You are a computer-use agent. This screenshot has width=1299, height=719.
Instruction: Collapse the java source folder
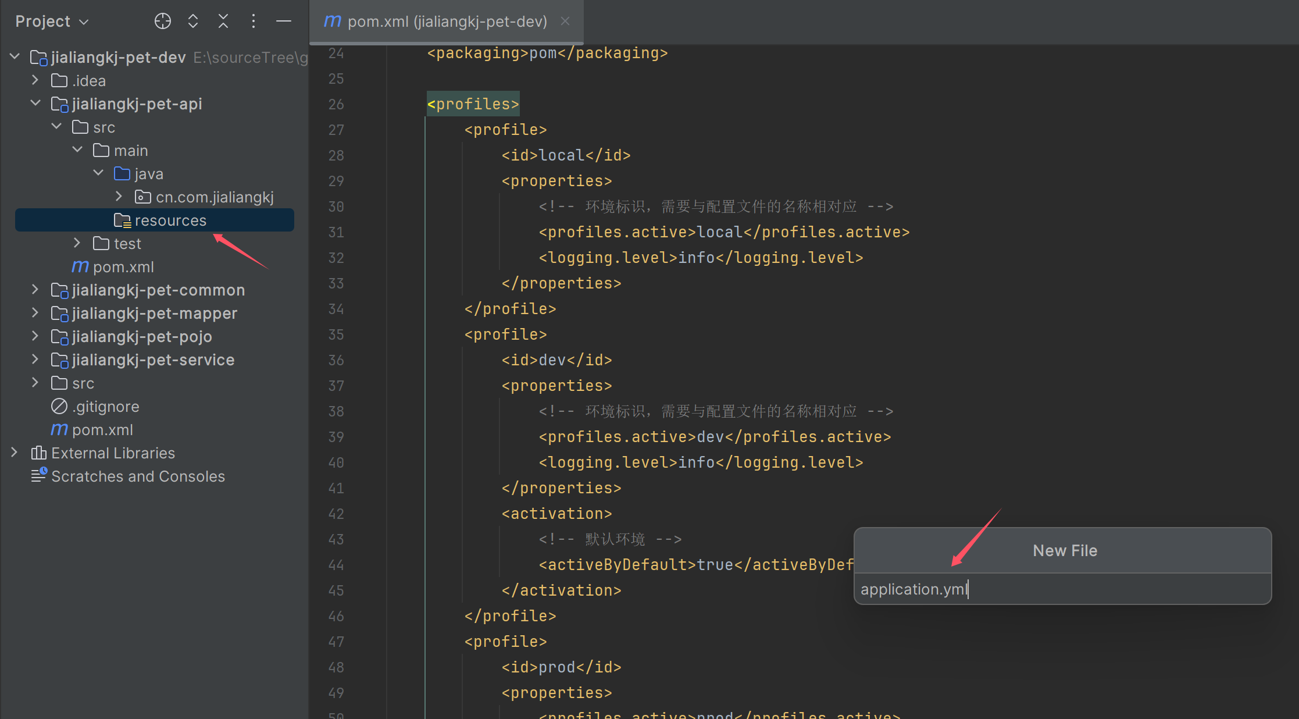pos(98,173)
